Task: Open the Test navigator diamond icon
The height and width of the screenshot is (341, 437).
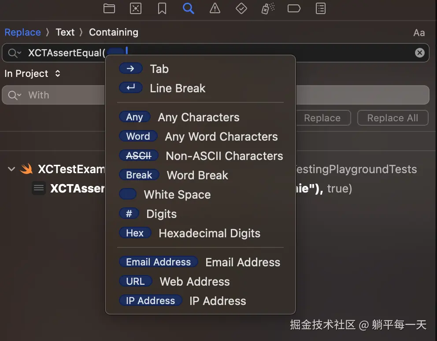Action: point(241,8)
